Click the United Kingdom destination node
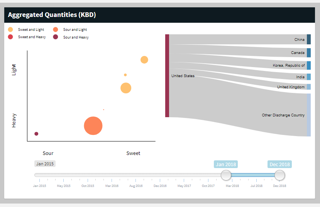Image resolution: width=320 pixels, height=207 pixels. pos(309,87)
